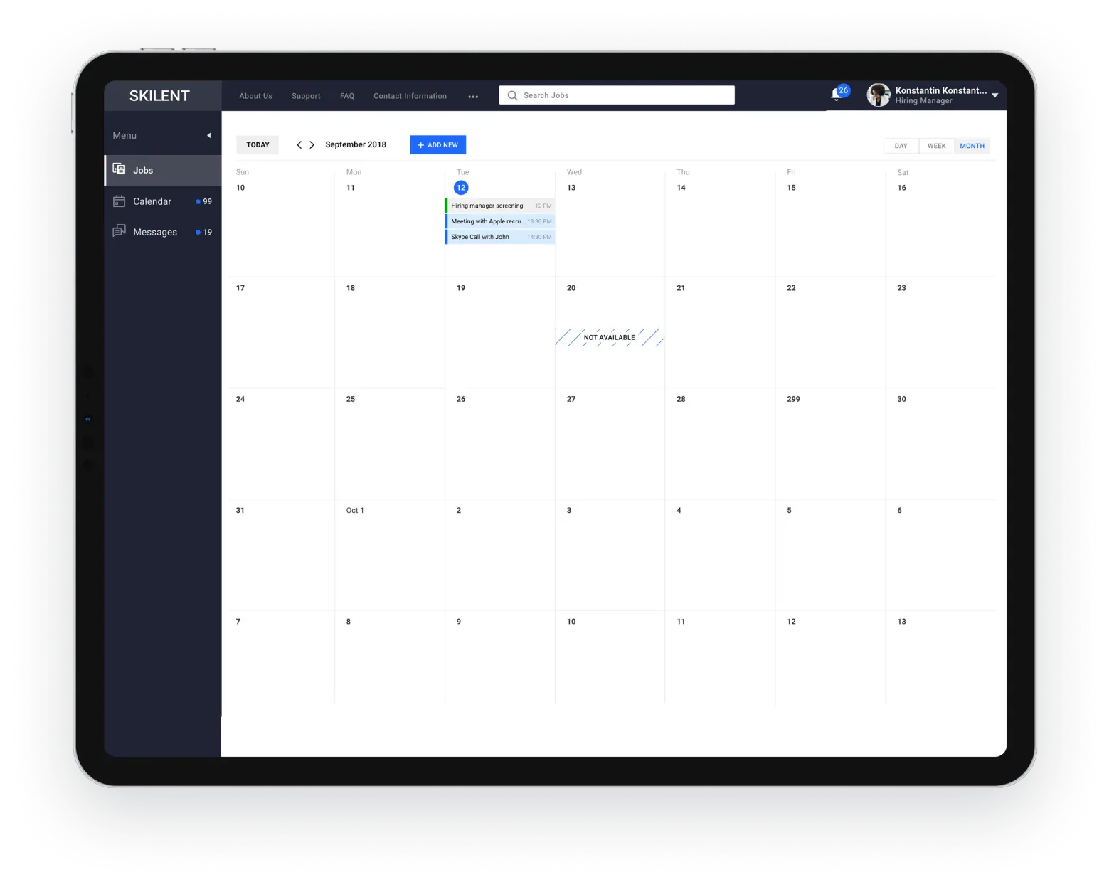This screenshot has height=882, width=1109.
Task: Open the FAQ menu item
Action: (347, 96)
